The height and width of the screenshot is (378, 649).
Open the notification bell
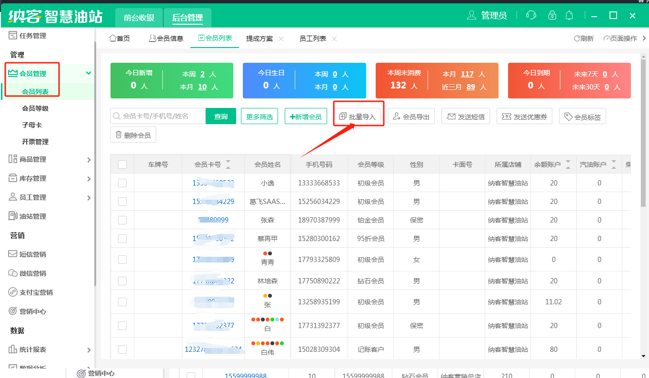click(x=569, y=16)
